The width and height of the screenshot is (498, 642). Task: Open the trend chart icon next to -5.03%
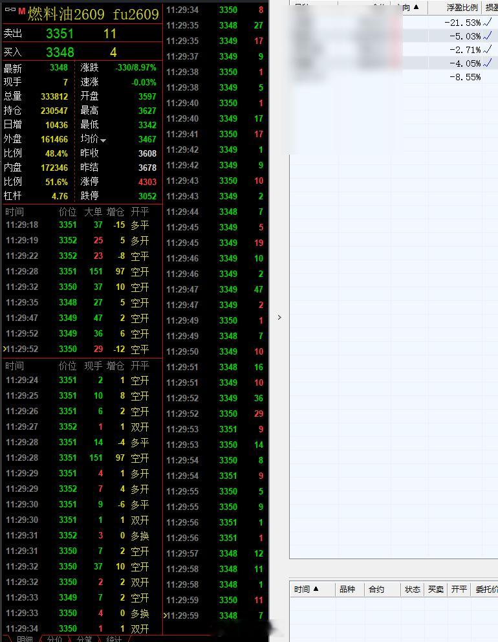pyautogui.click(x=488, y=36)
